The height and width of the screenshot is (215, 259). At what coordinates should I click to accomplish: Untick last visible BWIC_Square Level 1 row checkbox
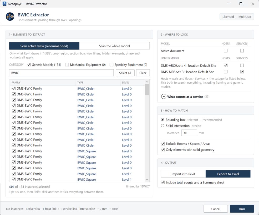(14, 179)
